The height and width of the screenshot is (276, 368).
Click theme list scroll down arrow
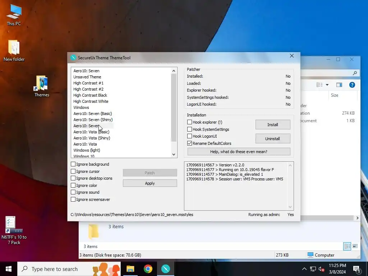[x=174, y=155]
